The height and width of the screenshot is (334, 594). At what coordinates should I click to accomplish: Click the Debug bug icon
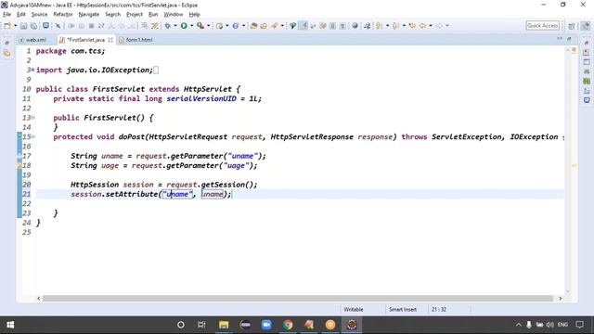click(x=167, y=26)
